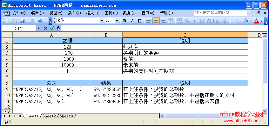Screen dimensions: 269x126
Task: Go to next sheet navigation arrow
Action: click(14, 116)
